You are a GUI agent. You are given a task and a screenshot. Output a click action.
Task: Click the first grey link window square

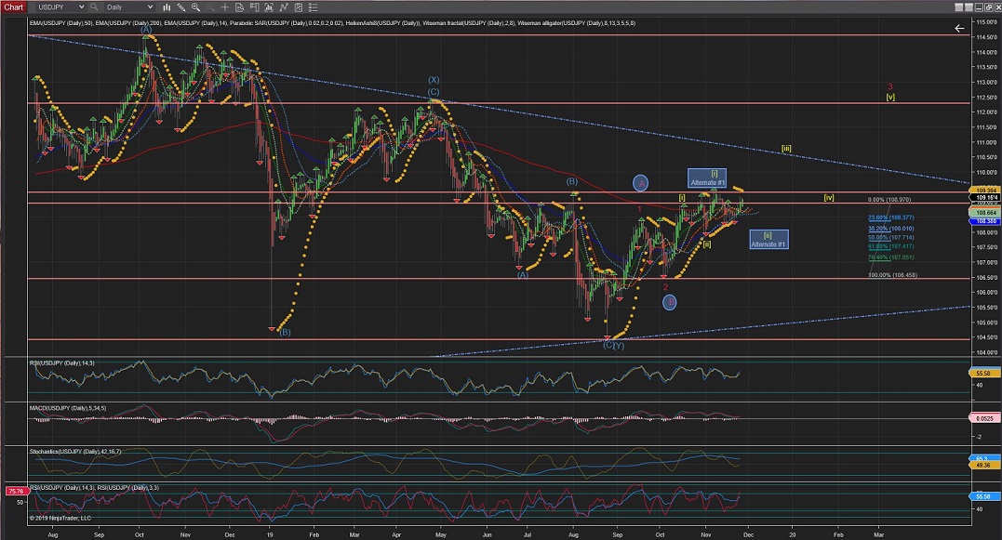pos(958,7)
